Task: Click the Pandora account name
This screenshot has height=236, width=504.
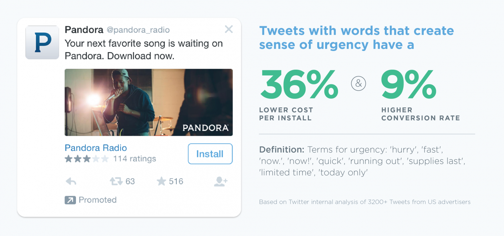Action: coord(84,30)
